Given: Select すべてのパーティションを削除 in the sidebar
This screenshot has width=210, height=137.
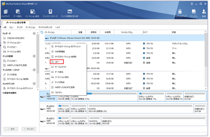Looking at the screenshot, I should click(16, 79).
